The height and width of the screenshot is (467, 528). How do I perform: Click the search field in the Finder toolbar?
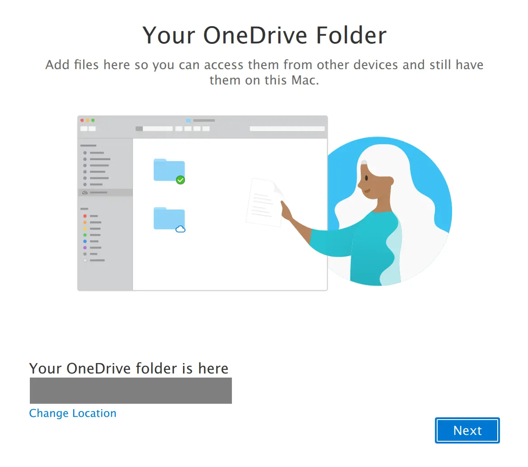coord(287,129)
